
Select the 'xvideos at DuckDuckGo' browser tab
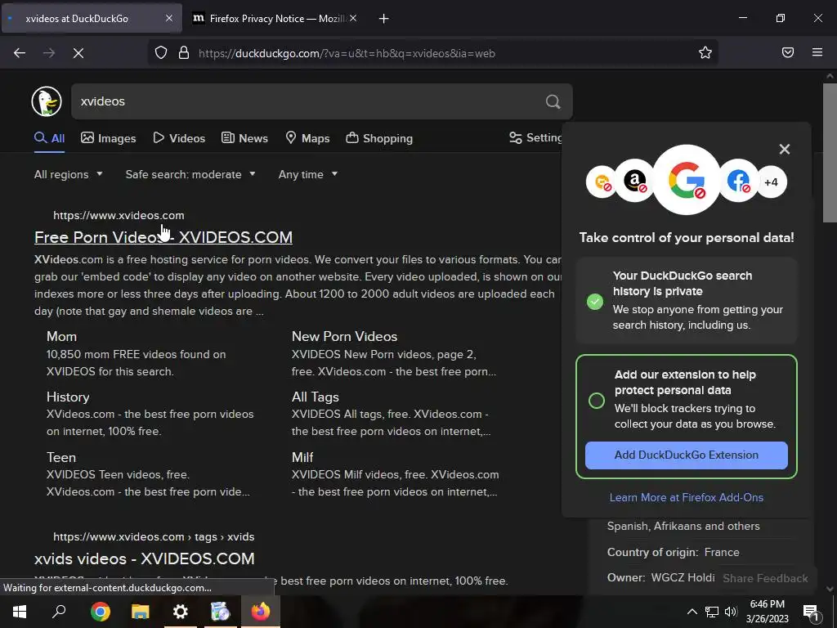click(x=91, y=19)
